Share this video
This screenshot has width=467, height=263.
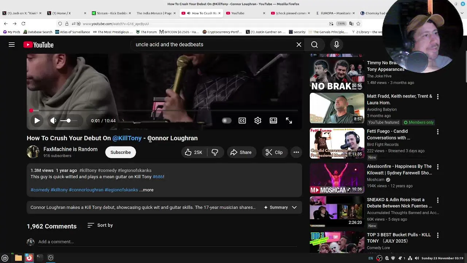(x=241, y=152)
